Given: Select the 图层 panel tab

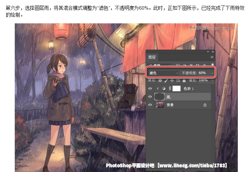Looking at the screenshot, I should click(152, 57).
